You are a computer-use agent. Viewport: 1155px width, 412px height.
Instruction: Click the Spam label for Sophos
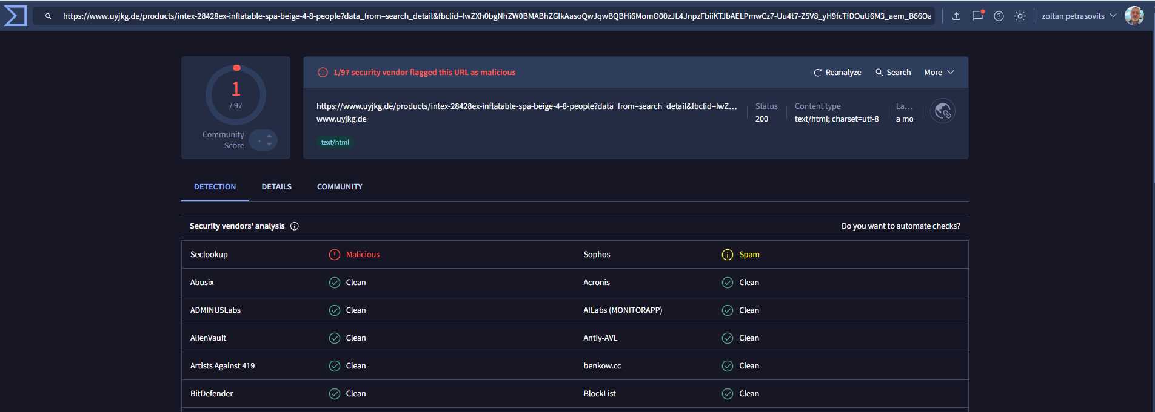tap(749, 255)
